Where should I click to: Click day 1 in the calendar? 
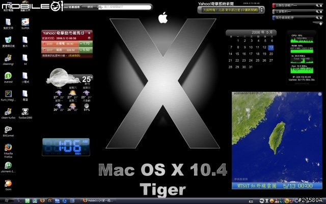[238, 41]
